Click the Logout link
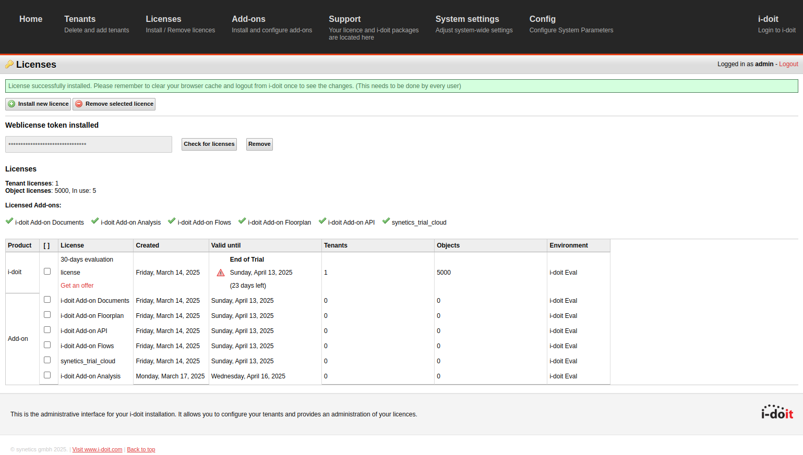803x455 pixels. tap(788, 64)
